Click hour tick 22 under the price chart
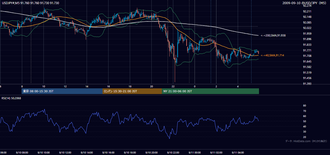The height and width of the screenshot is (155, 330). (x=173, y=87)
